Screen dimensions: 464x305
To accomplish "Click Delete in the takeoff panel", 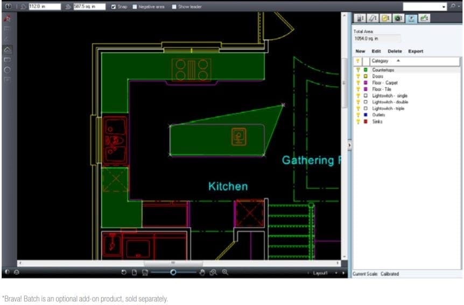I will 395,51.
